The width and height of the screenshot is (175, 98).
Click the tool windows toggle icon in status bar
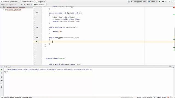(x=2, y=97)
